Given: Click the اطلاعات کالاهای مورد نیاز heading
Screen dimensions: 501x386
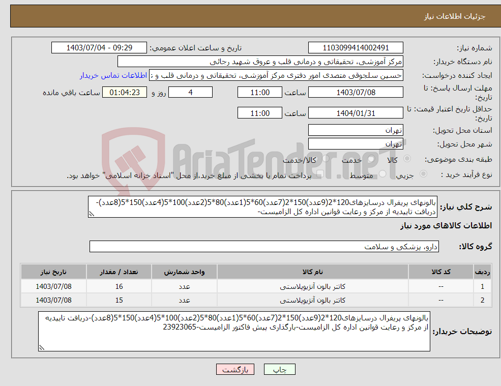Looking at the screenshot, I should 446,226.
